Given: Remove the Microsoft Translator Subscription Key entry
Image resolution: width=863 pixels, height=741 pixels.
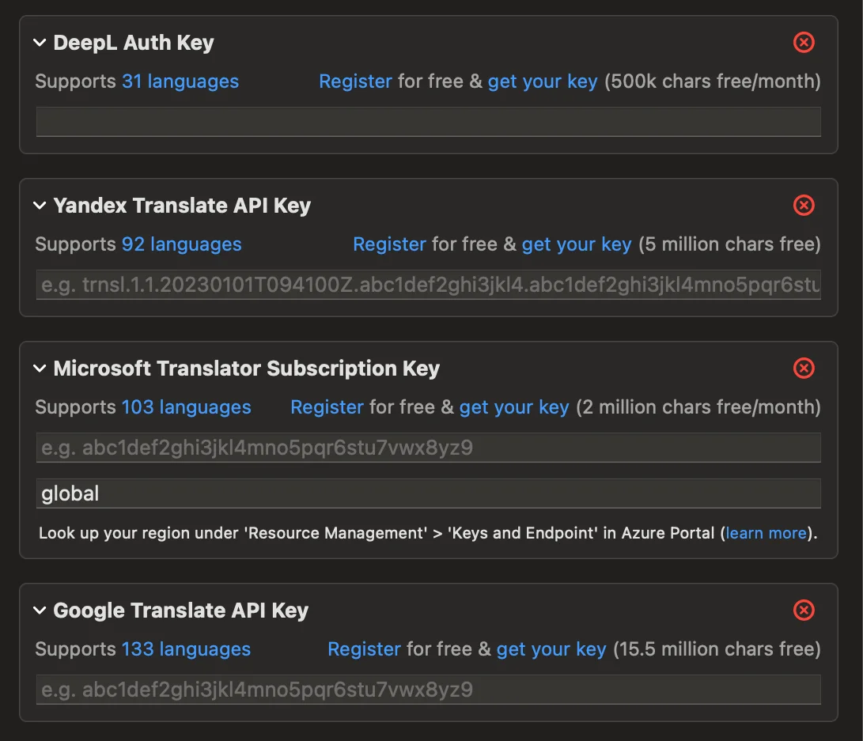Looking at the screenshot, I should pyautogui.click(x=804, y=369).
